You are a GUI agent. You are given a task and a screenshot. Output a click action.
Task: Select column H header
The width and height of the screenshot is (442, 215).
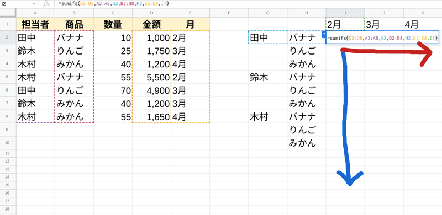307,13
